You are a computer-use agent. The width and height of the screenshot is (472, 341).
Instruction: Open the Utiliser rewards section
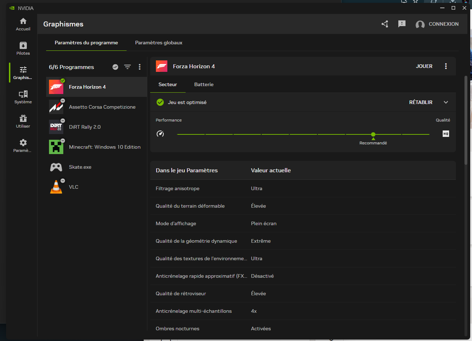point(23,122)
